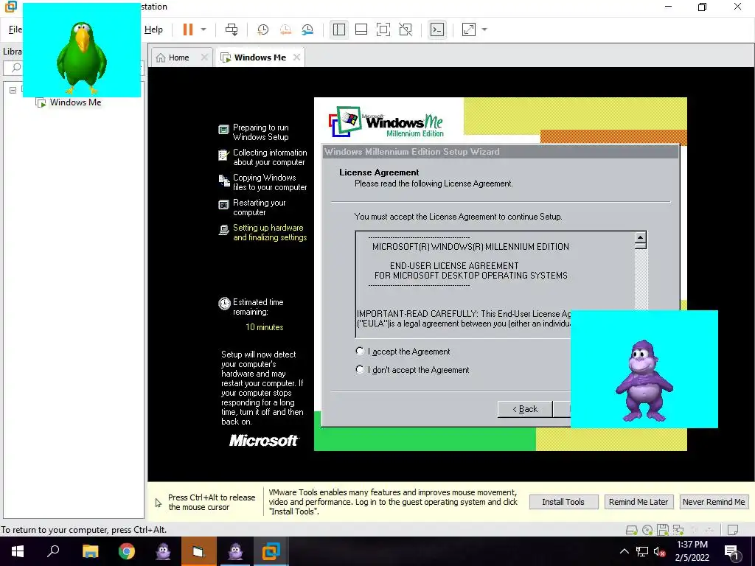Click the floppy drive status icon
Image resolution: width=755 pixels, height=566 pixels.
point(663,530)
